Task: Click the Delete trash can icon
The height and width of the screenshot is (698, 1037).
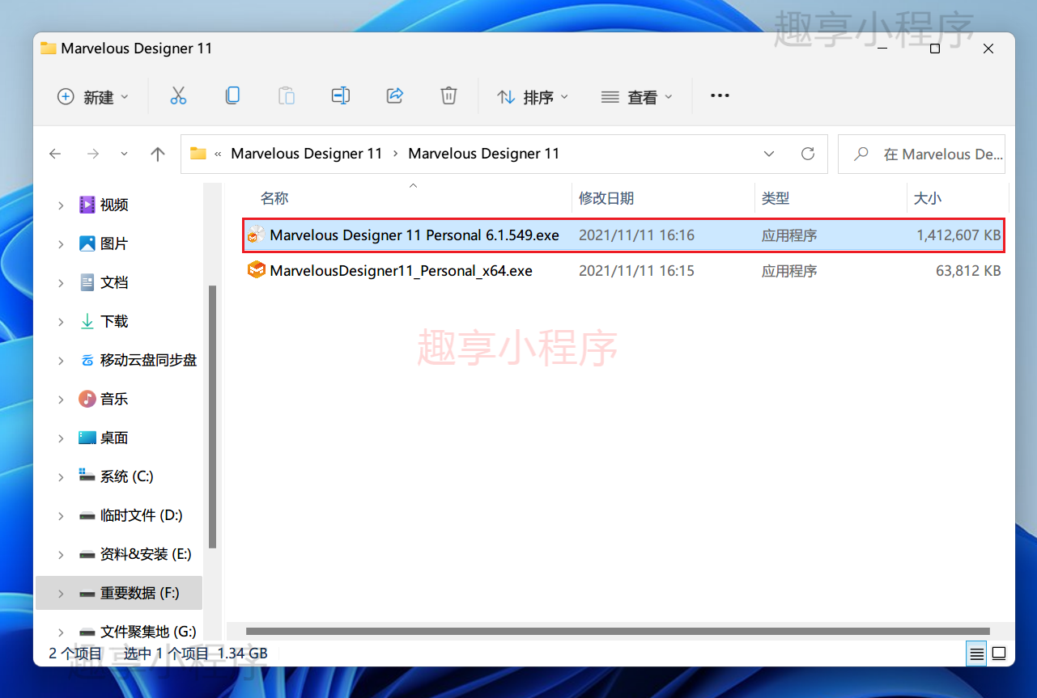Action: 448,96
